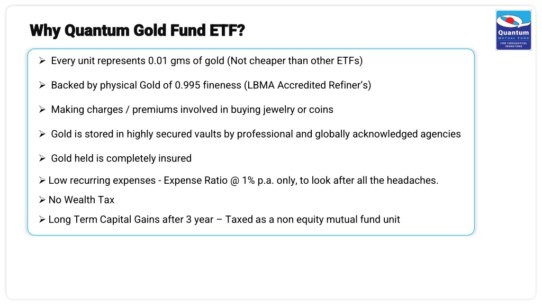
Task: Click the text 'Every unit represents 0.01 gms of gold'
Action: pos(138,61)
